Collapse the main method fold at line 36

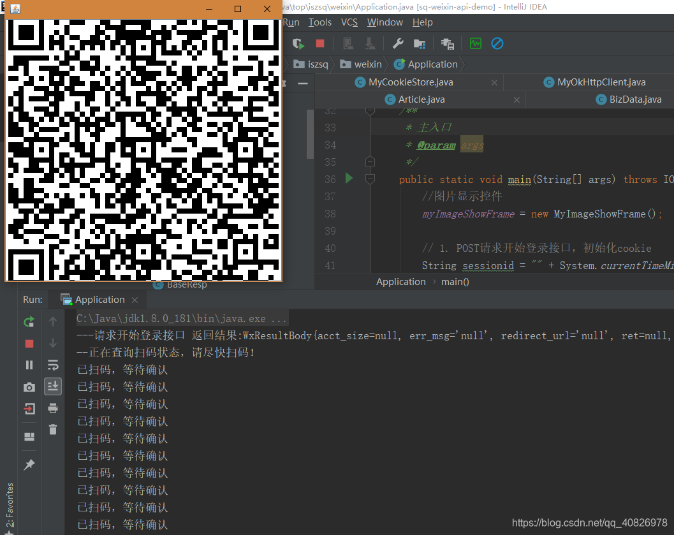(370, 179)
